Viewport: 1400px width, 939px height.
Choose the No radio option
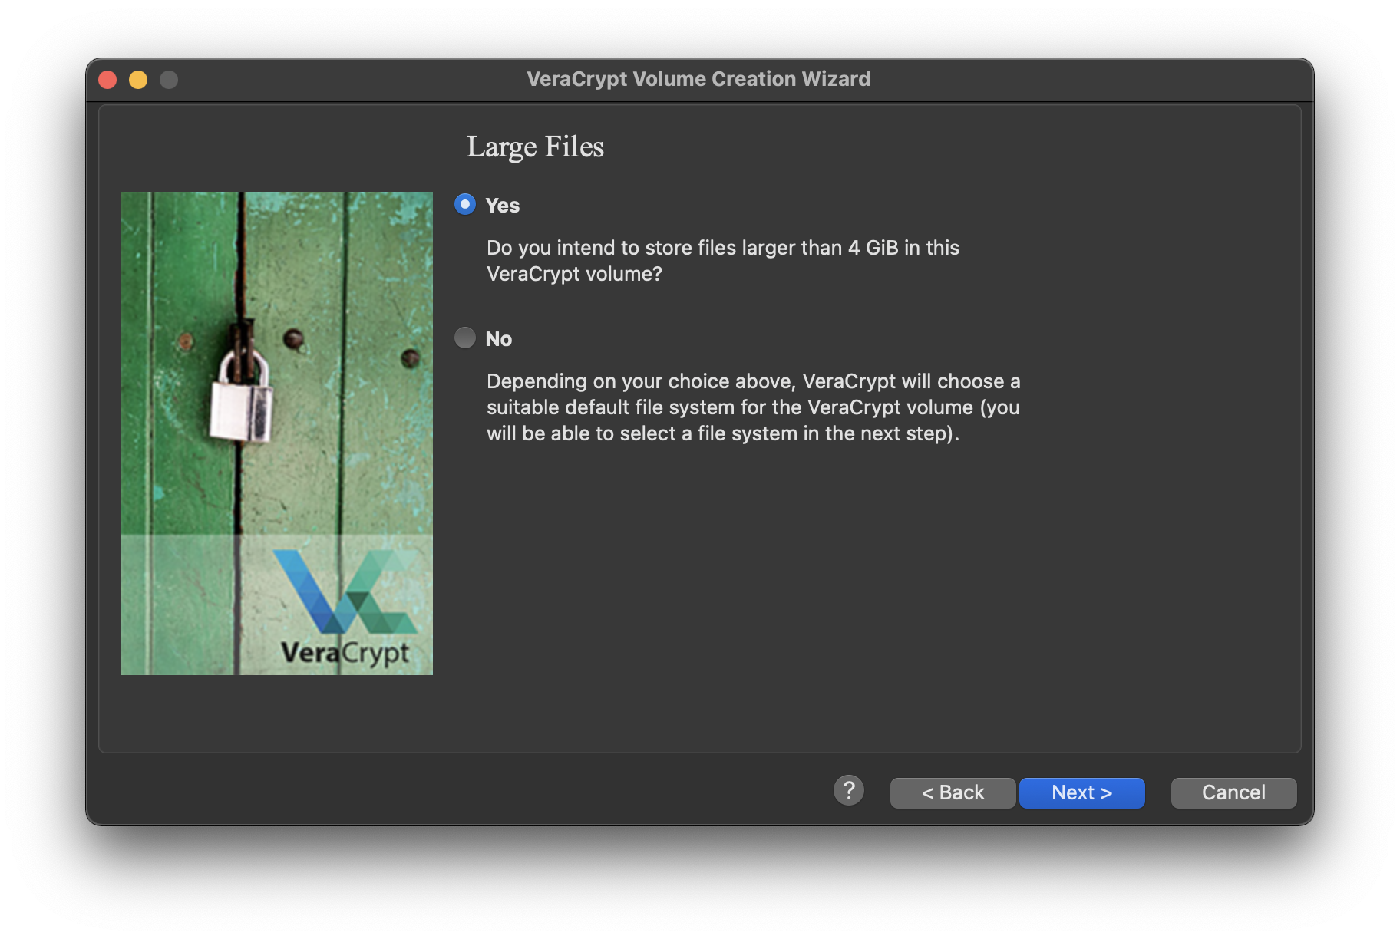[465, 338]
